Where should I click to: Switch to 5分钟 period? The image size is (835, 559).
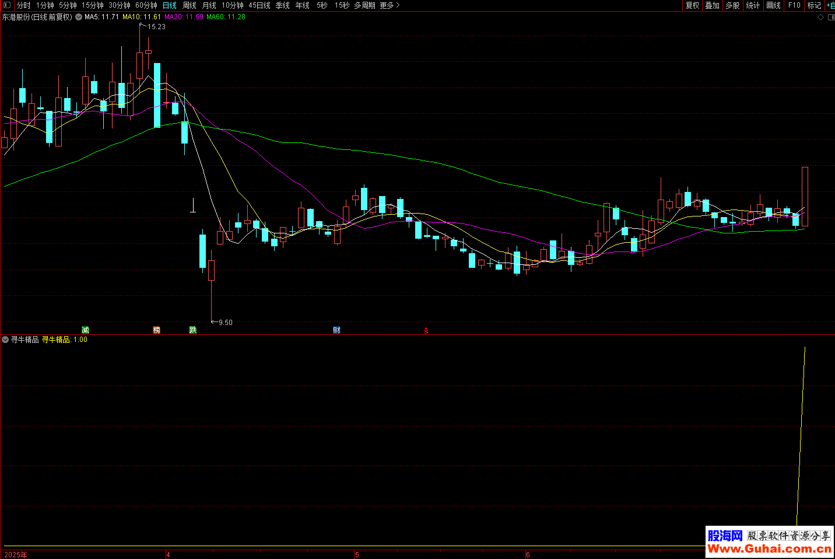[x=68, y=5]
